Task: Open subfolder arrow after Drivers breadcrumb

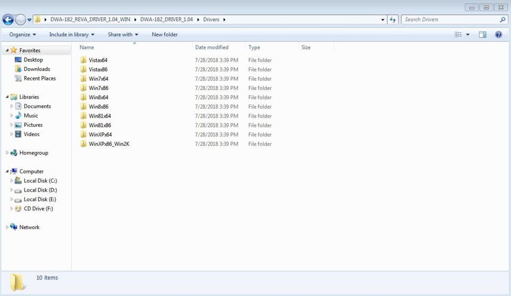Action: (224, 20)
